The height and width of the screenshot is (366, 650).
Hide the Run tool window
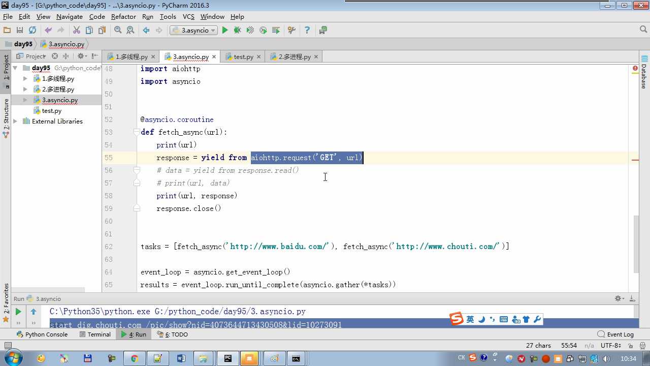pyautogui.click(x=632, y=299)
